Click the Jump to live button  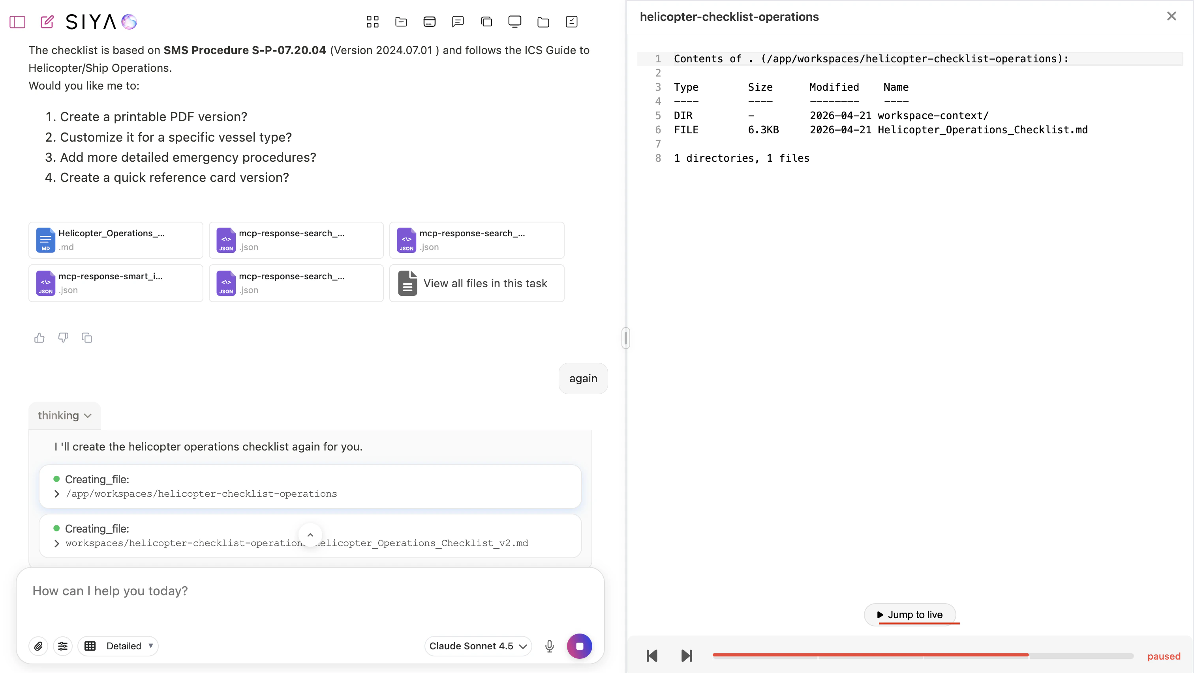[909, 615]
